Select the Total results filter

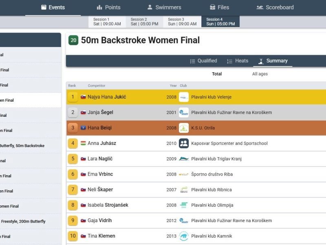tap(217, 74)
